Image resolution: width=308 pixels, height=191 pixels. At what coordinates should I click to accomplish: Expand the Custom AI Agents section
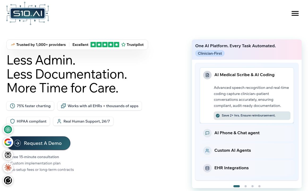(x=232, y=150)
